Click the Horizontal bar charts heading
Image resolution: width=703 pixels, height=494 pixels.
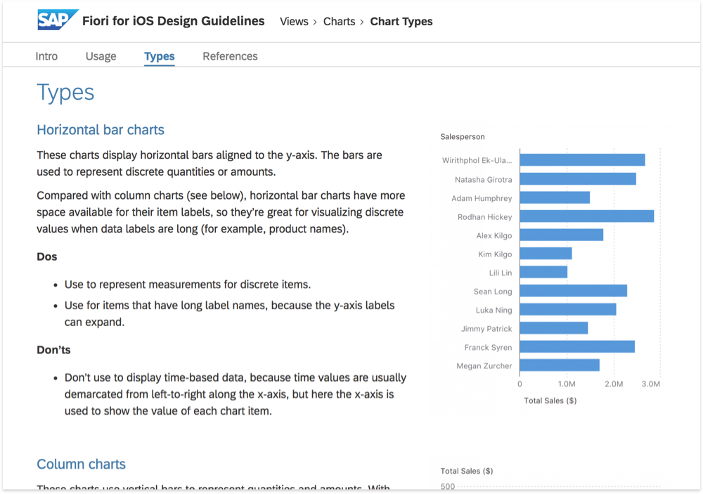101,129
